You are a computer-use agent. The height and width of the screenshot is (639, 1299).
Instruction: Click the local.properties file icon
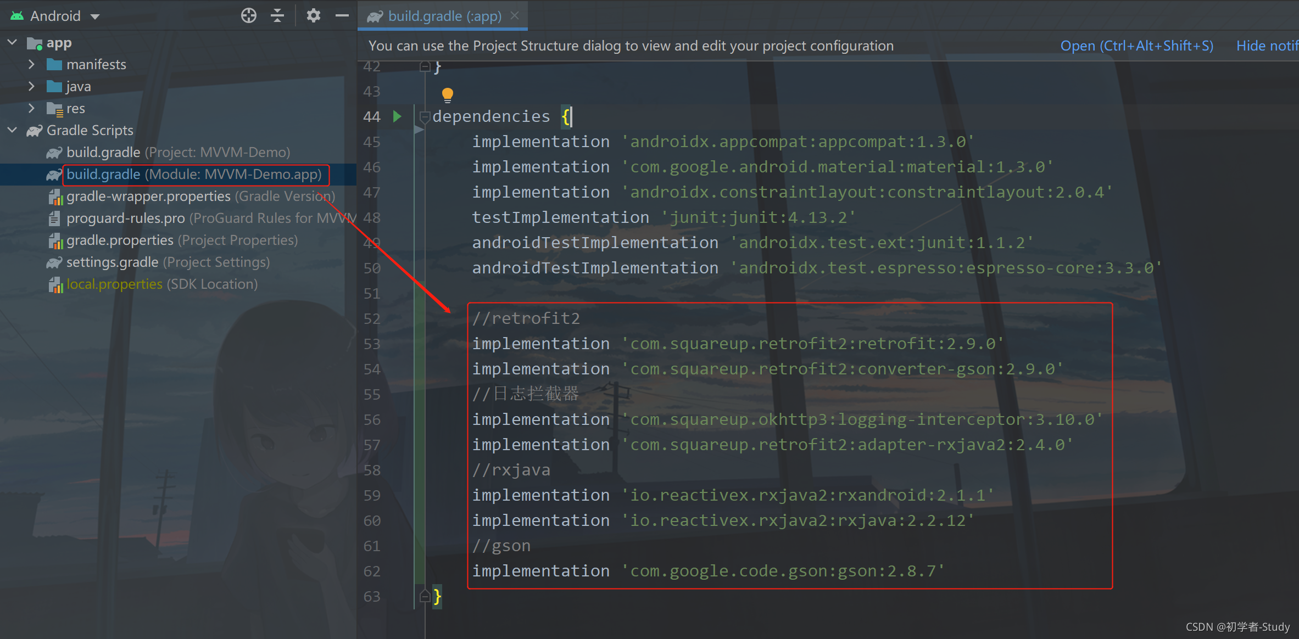[x=55, y=284]
